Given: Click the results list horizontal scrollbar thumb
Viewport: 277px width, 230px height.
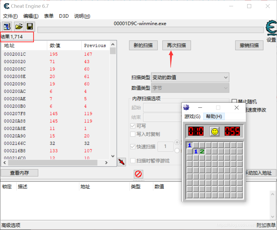Looking at the screenshot, I should [53, 163].
